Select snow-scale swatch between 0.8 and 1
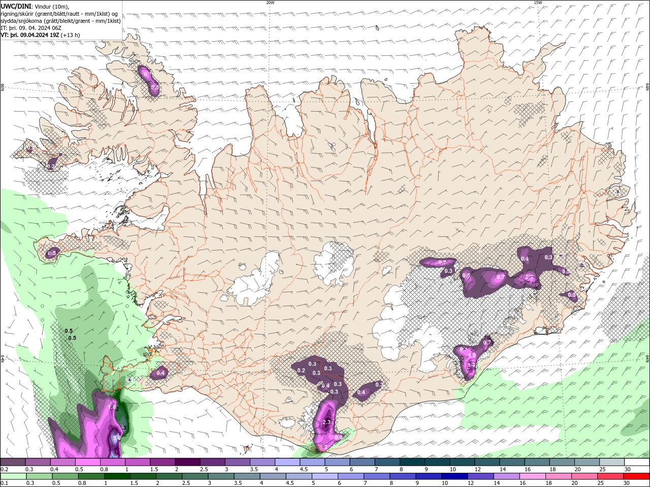650x487 pixels. click(112, 462)
